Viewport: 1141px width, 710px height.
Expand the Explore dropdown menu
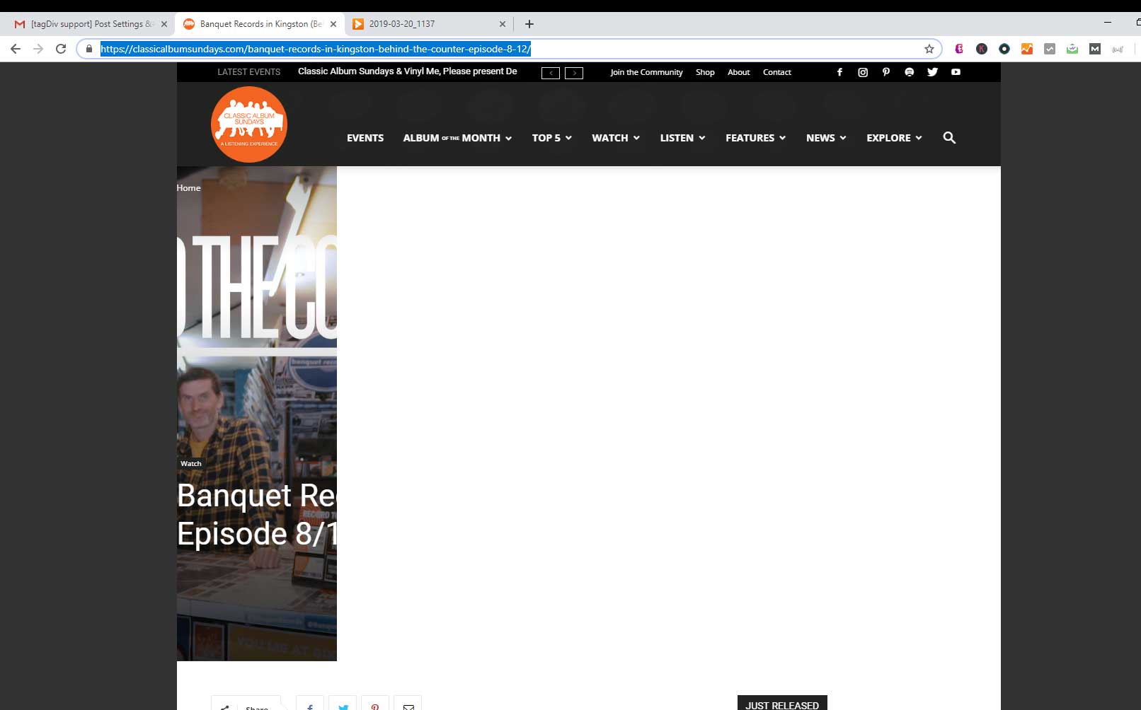point(895,138)
